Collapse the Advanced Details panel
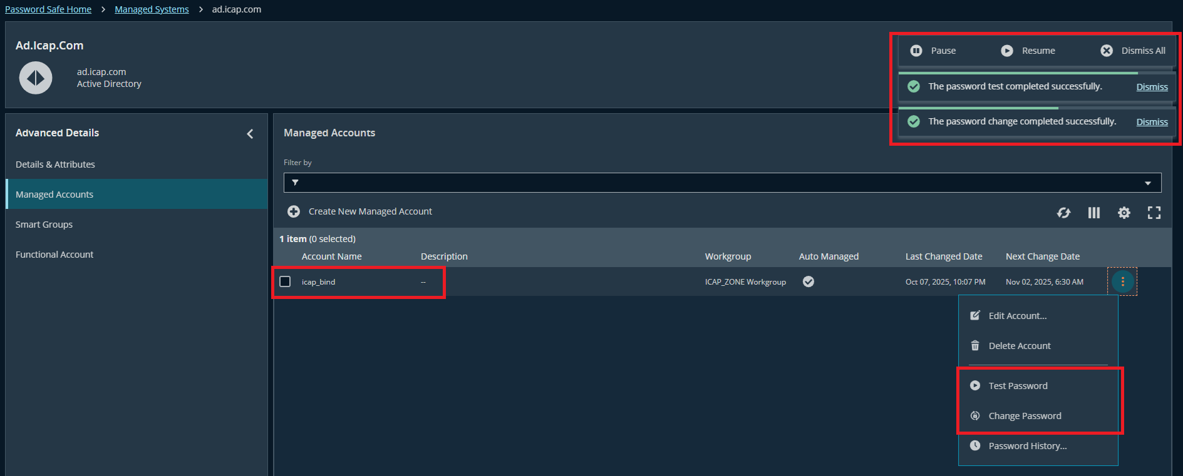1183x476 pixels. [x=250, y=133]
